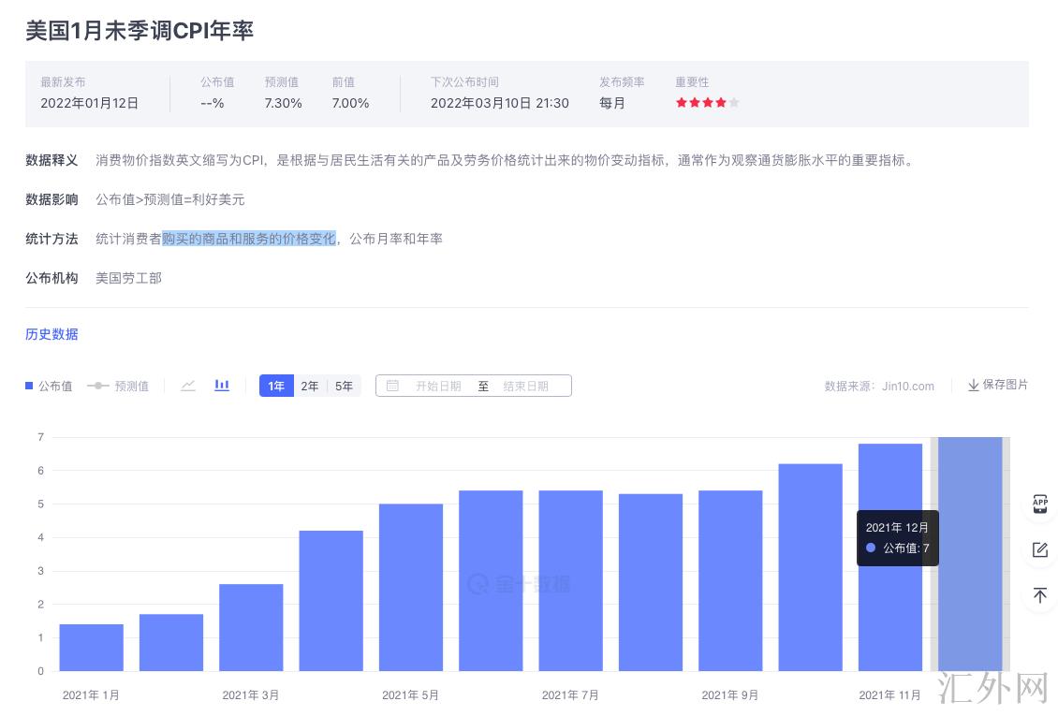
Task: Click the back-to-top arrow icon
Action: 1039,595
